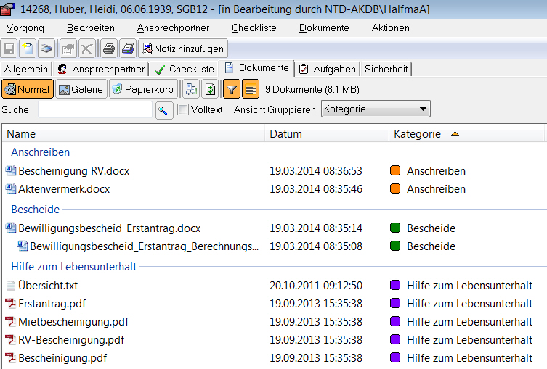The height and width of the screenshot is (369, 547).
Task: Click the Aktenvermerk.docx Word icon
Action: [x=10, y=189]
